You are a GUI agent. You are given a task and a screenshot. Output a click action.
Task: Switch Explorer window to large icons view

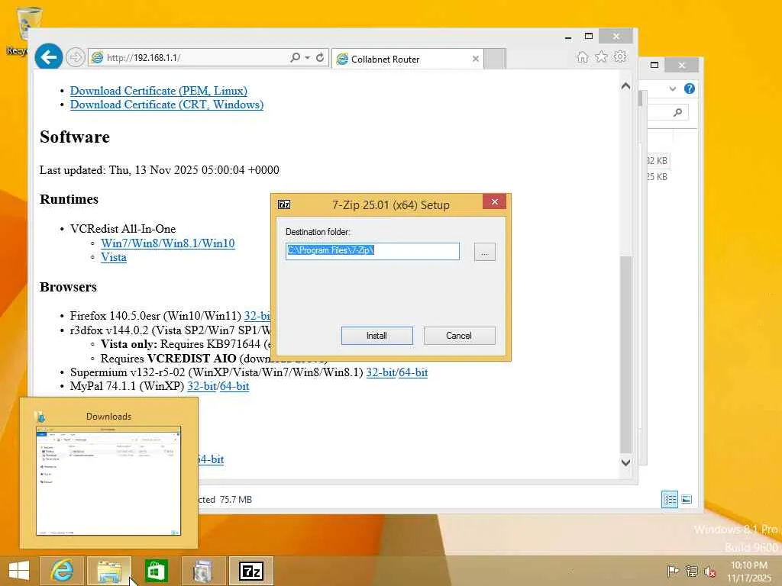pyautogui.click(x=687, y=499)
